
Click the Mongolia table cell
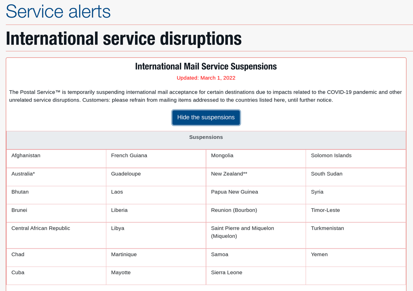coord(222,155)
